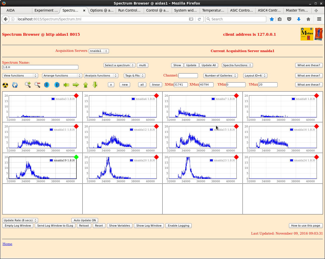This screenshot has height=259, width=325.
Task: Reload page with Firefox reload icon
Action: click(199, 19)
